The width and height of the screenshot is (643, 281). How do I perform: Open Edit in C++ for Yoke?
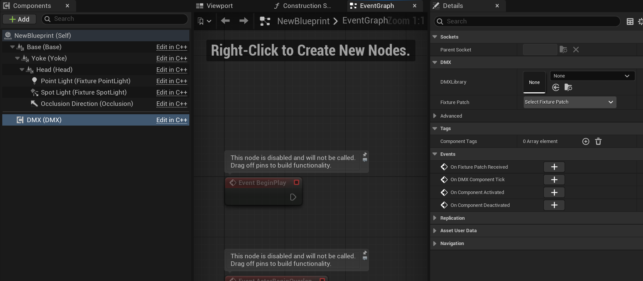coord(172,58)
